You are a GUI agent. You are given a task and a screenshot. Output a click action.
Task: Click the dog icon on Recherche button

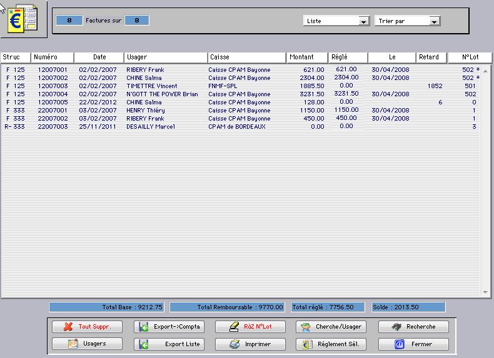(396, 327)
